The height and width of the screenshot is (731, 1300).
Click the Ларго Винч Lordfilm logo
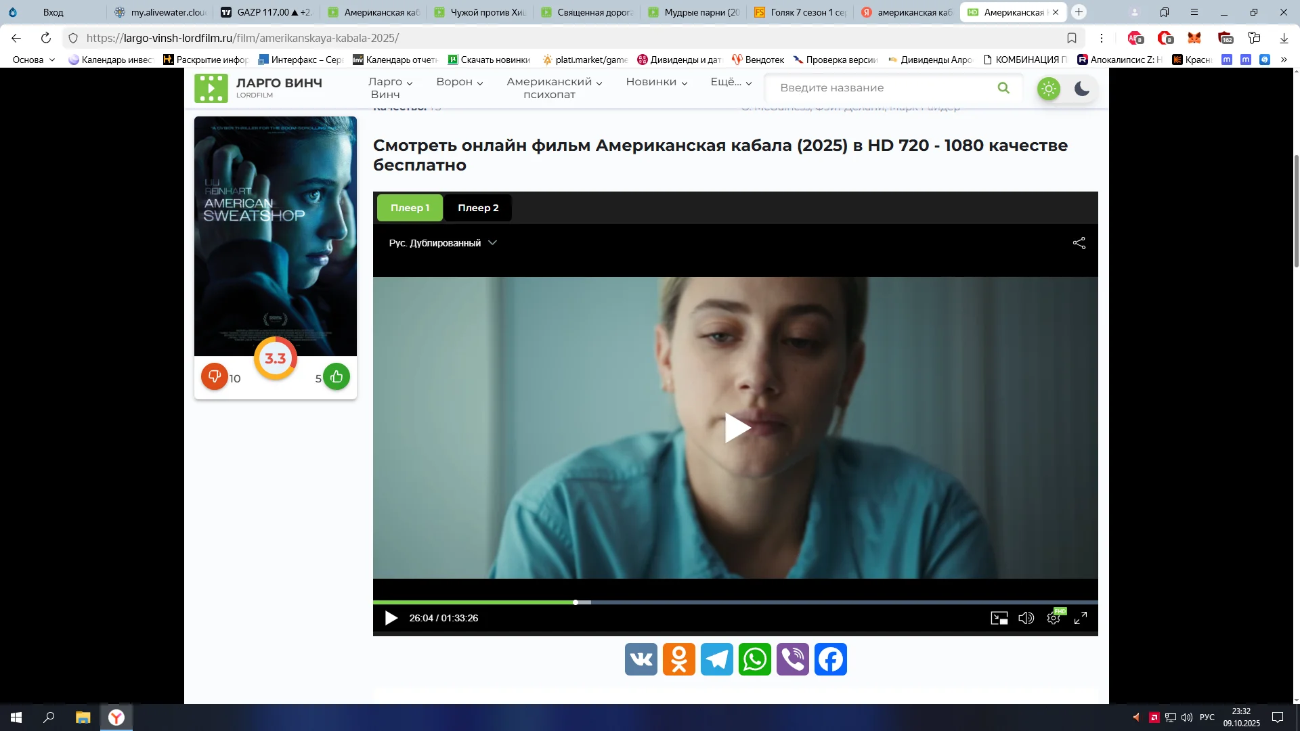258,88
